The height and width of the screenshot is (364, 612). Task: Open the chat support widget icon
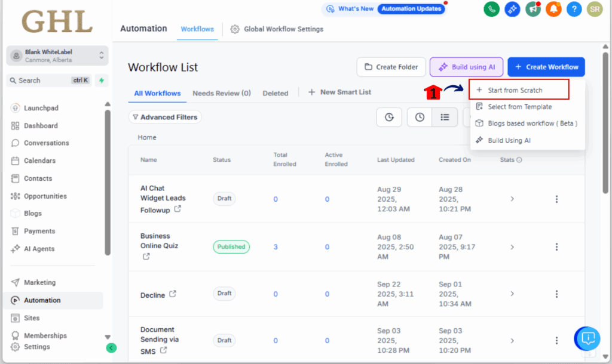587,338
